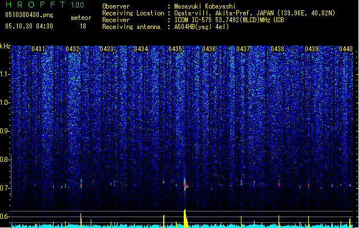Click the meteor echo below the 0432 marker
Screen dimensions: 359x228
pyautogui.click(x=81, y=184)
